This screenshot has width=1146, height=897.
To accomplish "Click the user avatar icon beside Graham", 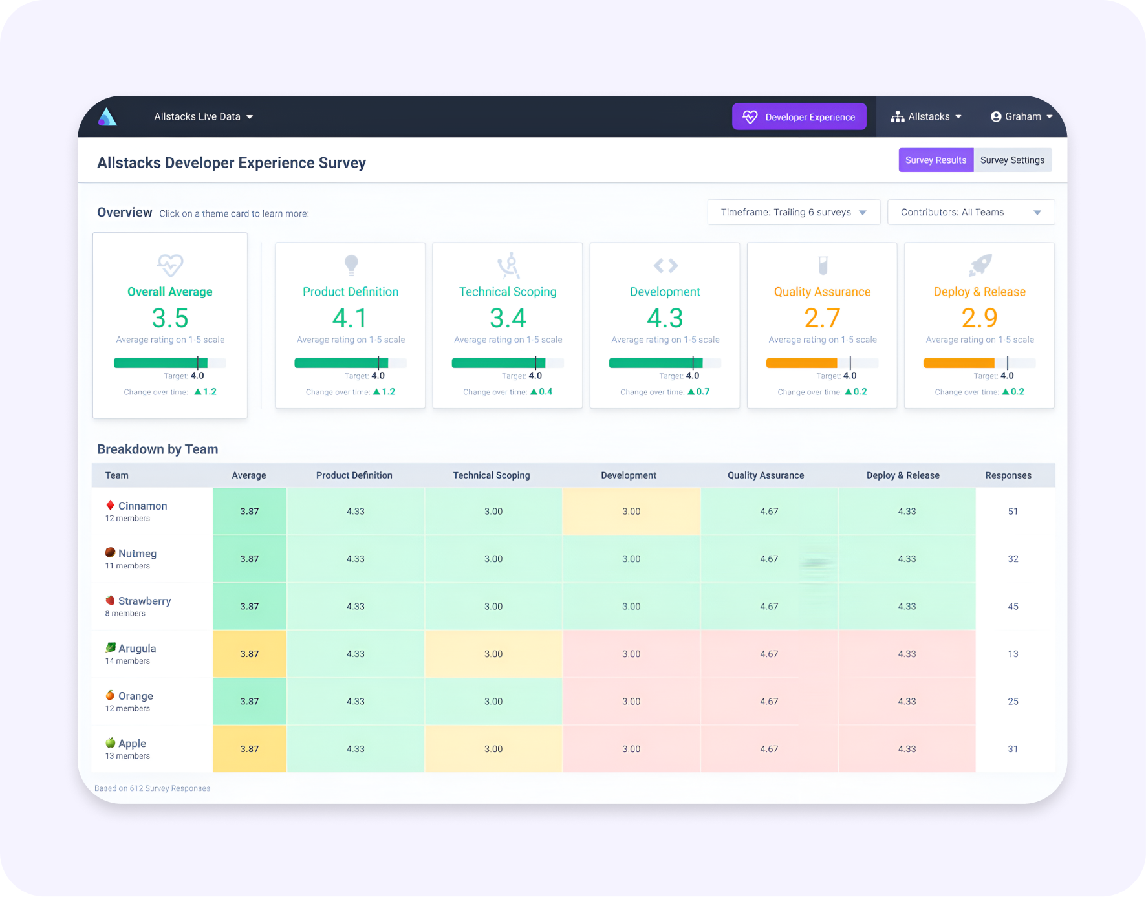I will (996, 117).
